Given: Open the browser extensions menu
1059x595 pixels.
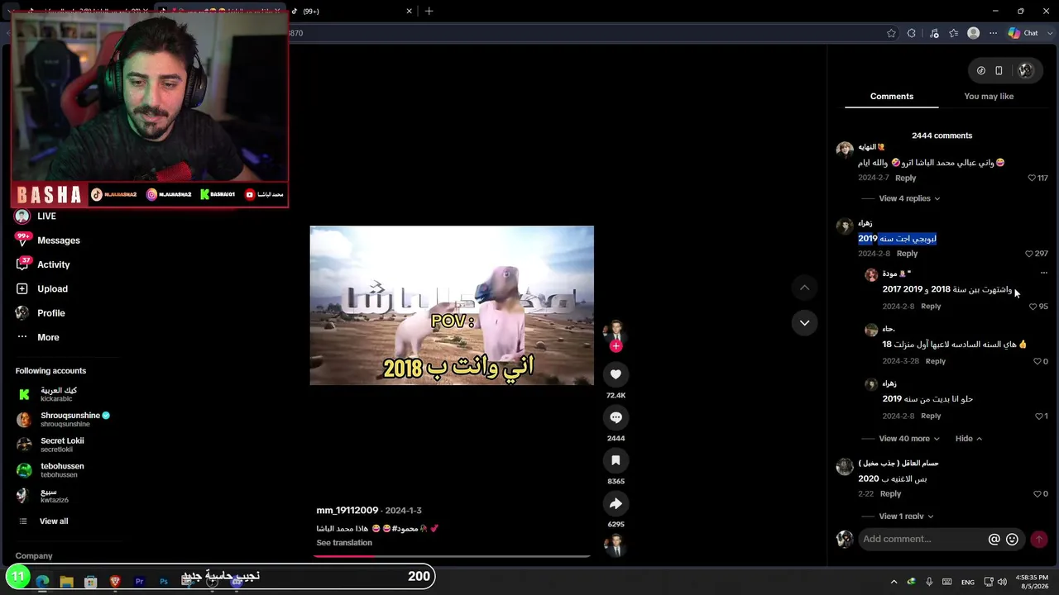Looking at the screenshot, I should coord(912,33).
